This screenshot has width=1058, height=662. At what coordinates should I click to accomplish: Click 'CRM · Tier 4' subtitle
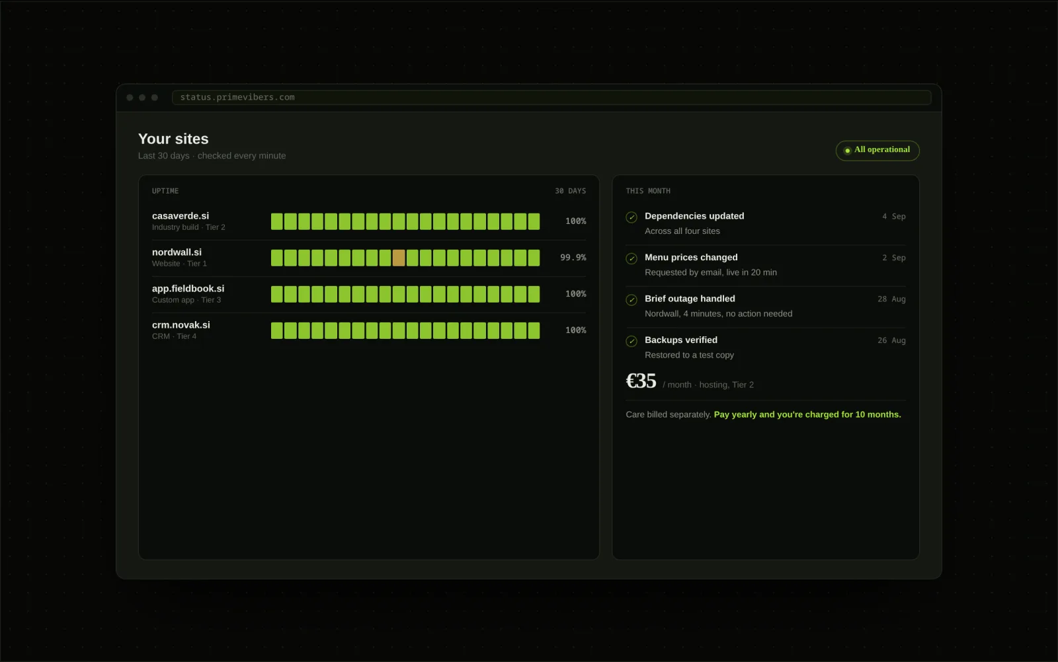[x=174, y=336]
